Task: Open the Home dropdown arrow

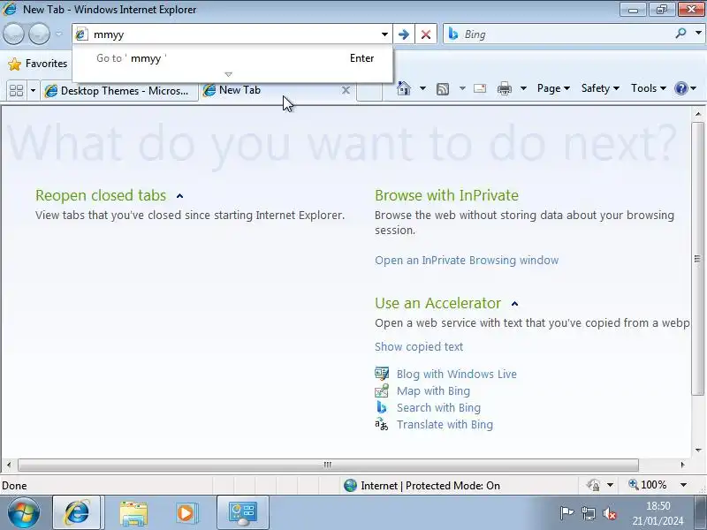Action: click(x=422, y=88)
